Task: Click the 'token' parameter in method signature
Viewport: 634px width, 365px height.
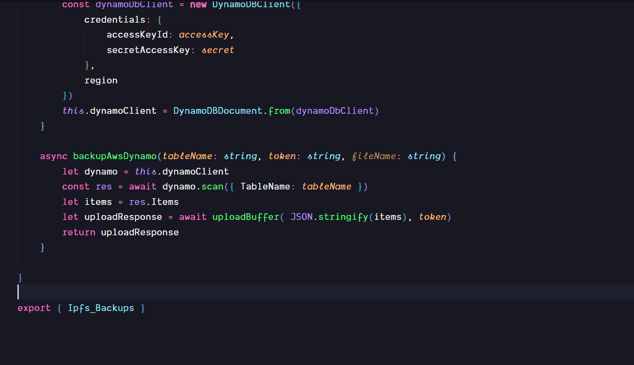Action: [x=282, y=156]
